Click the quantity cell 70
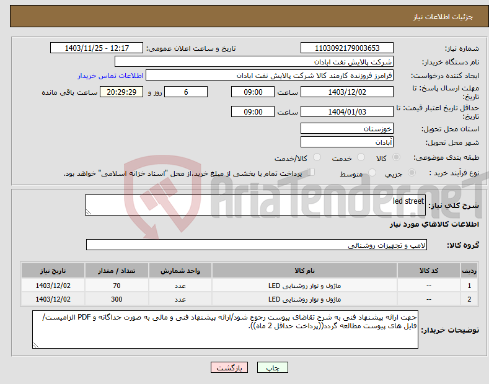489x384 pixels. [x=117, y=286]
